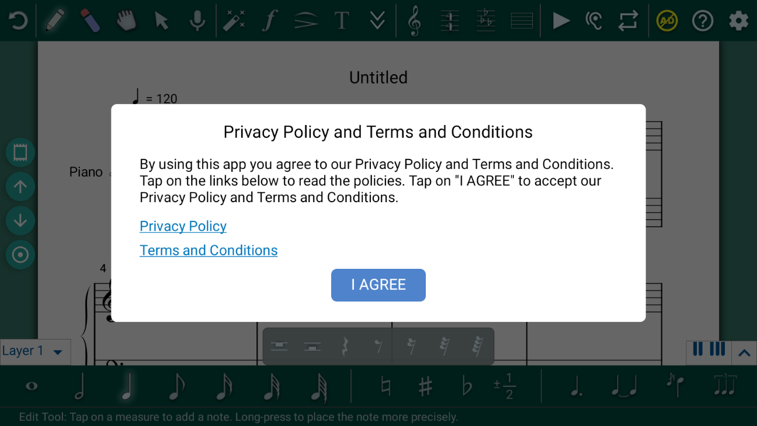Toggle loop repeat playback
Viewport: 757px width, 426px height.
(x=628, y=20)
